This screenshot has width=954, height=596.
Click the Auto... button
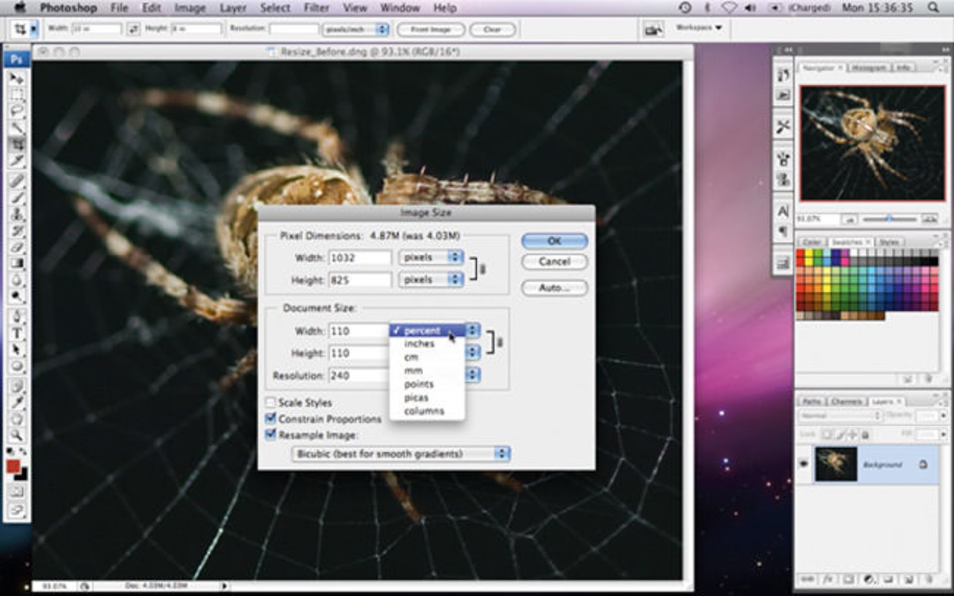tap(555, 288)
